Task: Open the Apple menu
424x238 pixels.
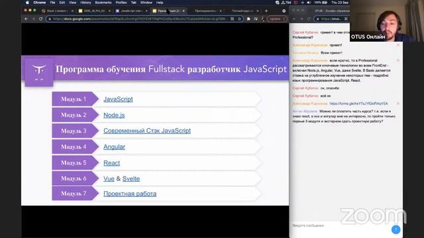Action: click(x=27, y=3)
